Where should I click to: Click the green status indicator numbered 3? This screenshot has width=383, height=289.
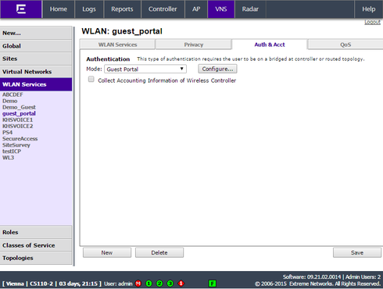point(170,284)
